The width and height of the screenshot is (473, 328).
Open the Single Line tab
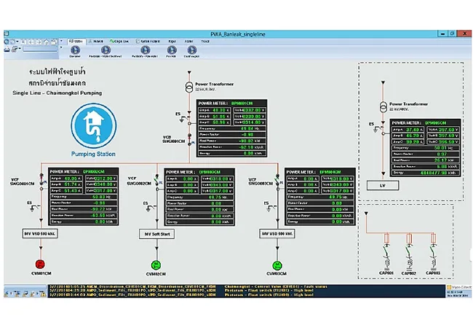119,41
